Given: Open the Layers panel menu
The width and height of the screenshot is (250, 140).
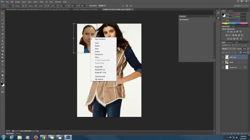Looking at the screenshot, I should coord(248,42).
